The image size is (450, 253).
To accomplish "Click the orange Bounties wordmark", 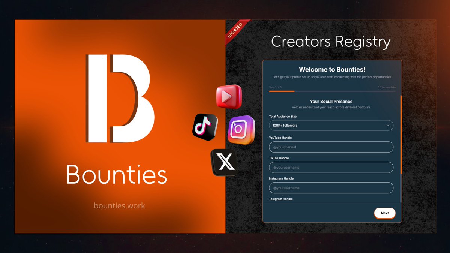I will pyautogui.click(x=117, y=174).
